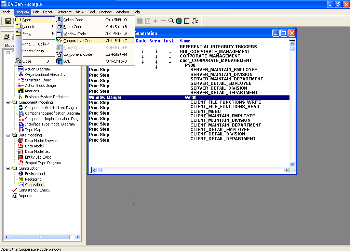Collapse the Construction tree node
350x251 pixels.
(x=8, y=168)
